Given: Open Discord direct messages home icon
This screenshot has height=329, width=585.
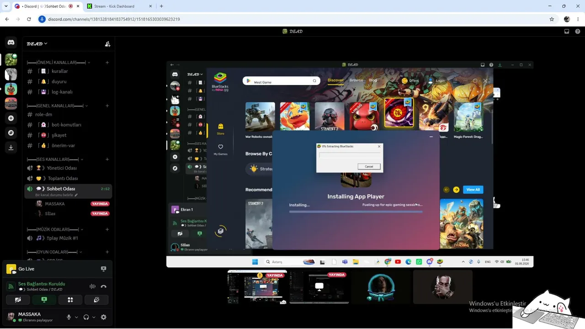Looking at the screenshot, I should (x=11, y=42).
